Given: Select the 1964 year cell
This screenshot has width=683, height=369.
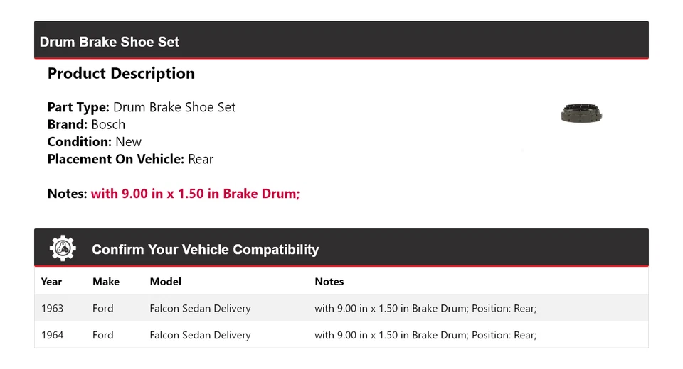Looking at the screenshot, I should [52, 335].
